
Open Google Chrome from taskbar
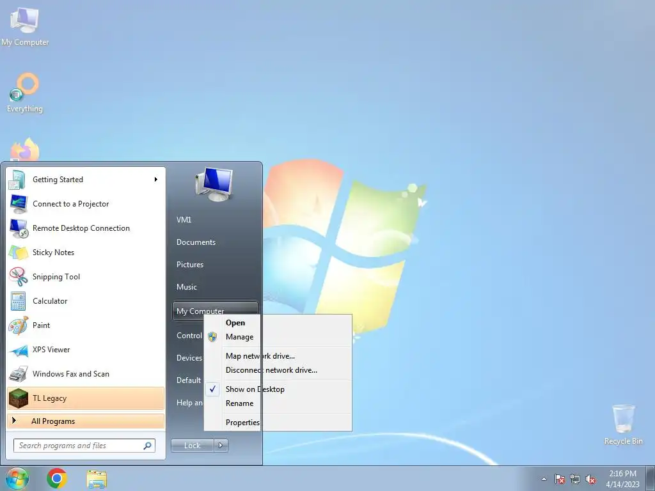(x=57, y=478)
